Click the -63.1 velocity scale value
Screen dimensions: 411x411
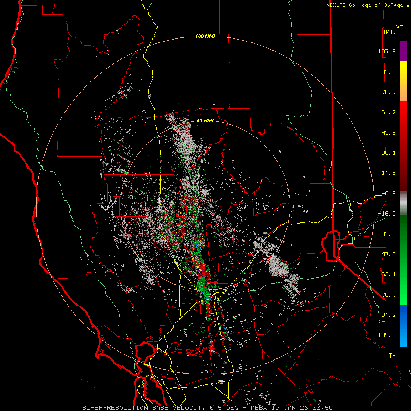pyautogui.click(x=387, y=274)
